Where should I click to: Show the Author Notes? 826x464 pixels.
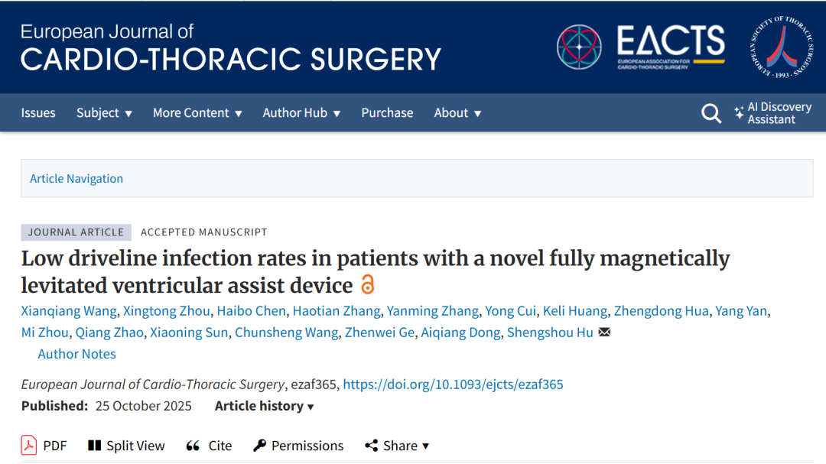click(x=77, y=354)
